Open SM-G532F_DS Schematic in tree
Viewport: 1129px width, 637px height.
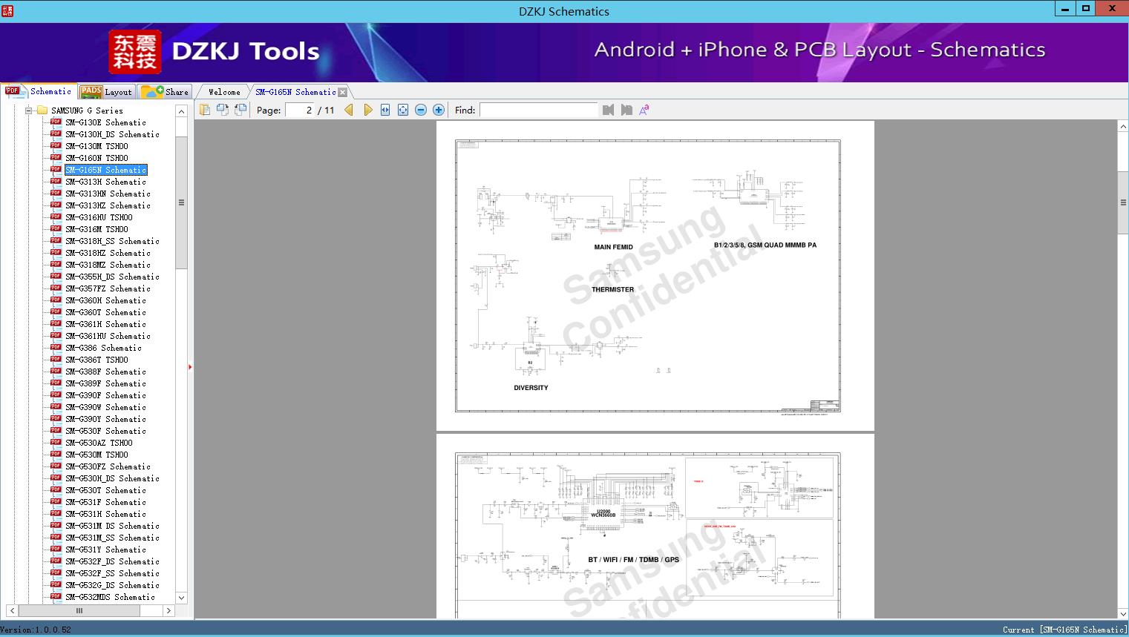pyautogui.click(x=112, y=561)
